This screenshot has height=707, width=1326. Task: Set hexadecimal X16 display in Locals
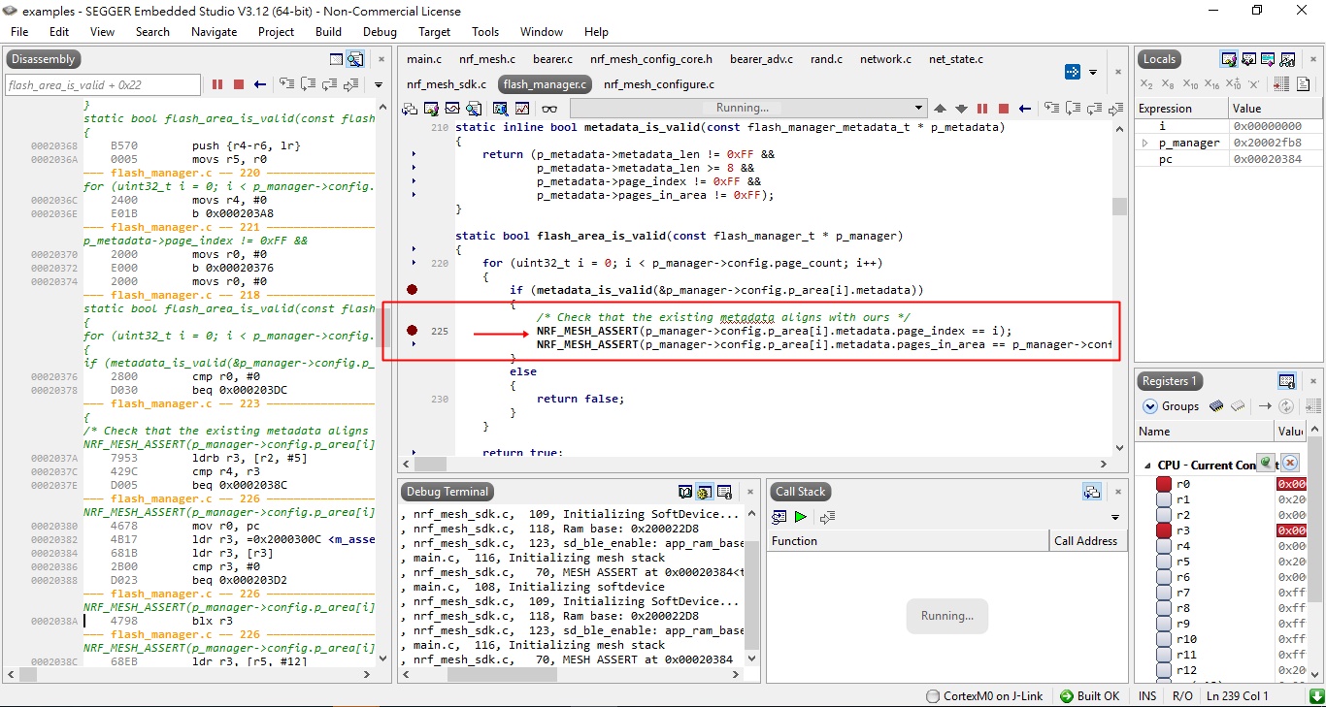click(1211, 84)
